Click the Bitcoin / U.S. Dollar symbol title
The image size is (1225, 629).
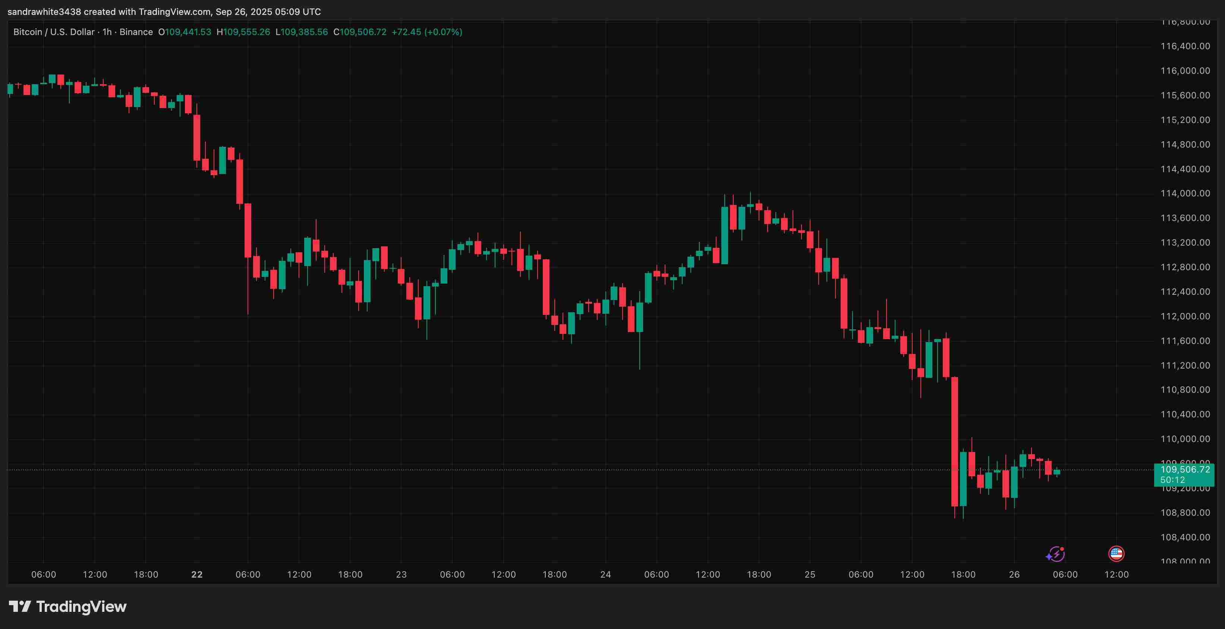pyautogui.click(x=53, y=32)
